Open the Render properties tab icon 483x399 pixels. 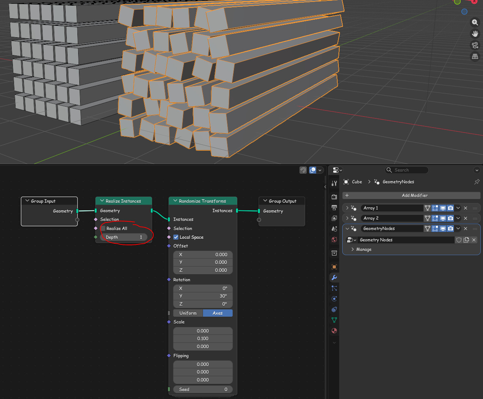(334, 197)
